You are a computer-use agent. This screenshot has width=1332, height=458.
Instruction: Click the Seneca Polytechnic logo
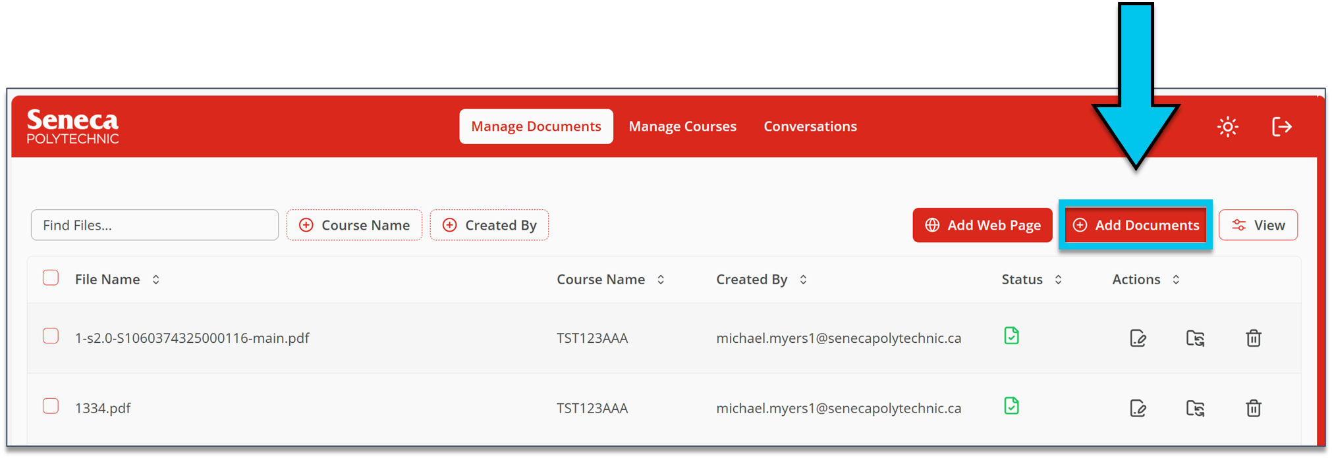[72, 126]
